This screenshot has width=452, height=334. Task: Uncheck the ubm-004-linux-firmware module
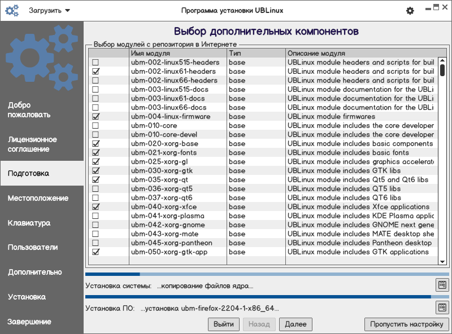(x=95, y=117)
